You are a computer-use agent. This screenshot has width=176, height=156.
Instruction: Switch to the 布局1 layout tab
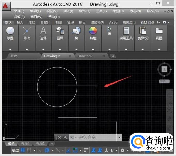click(x=25, y=144)
